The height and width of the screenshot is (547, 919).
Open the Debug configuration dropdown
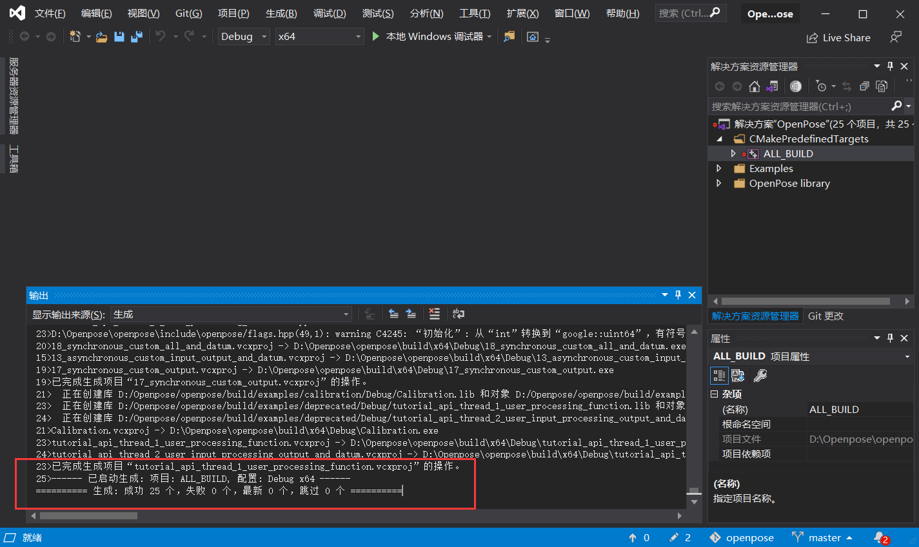point(243,37)
